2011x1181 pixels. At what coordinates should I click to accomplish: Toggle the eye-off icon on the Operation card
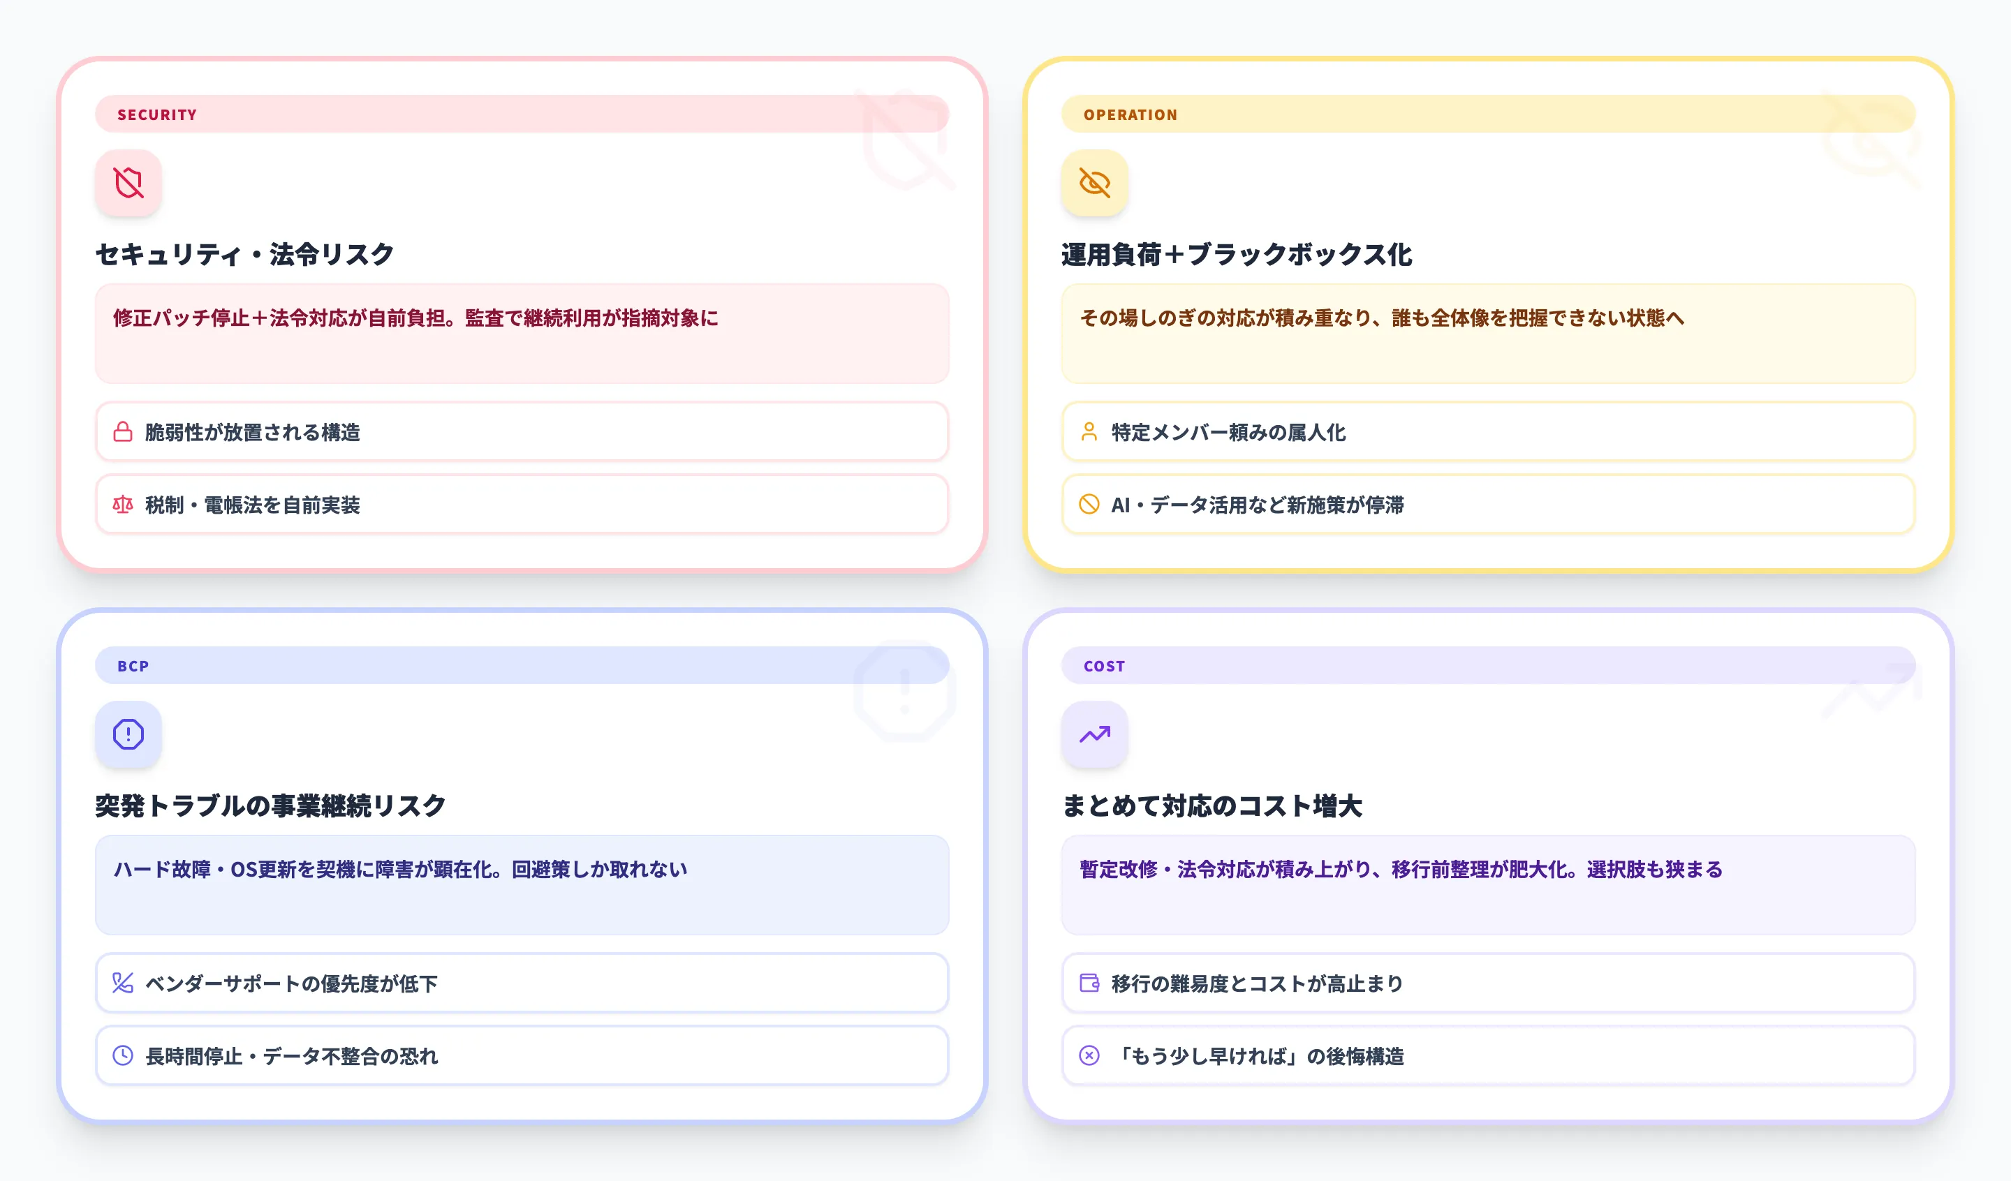coord(1094,183)
